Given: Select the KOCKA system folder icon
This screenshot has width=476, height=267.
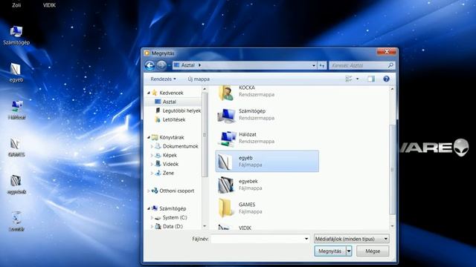Looking at the screenshot, I should [x=226, y=92].
